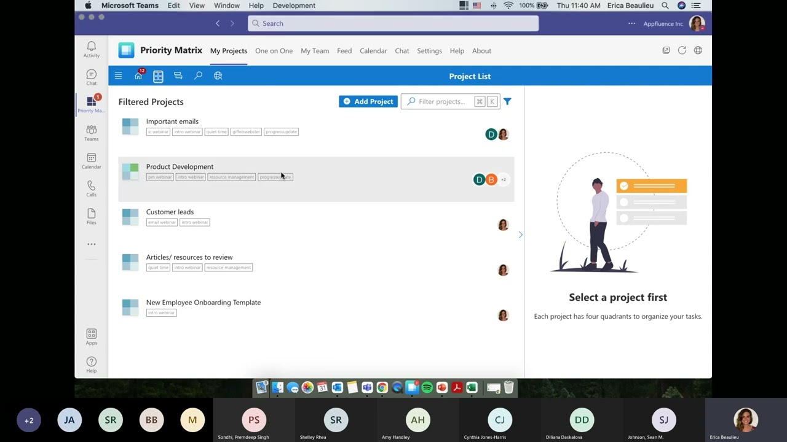Click orange B avatar on Product Development
787x442 pixels.
pyautogui.click(x=491, y=179)
